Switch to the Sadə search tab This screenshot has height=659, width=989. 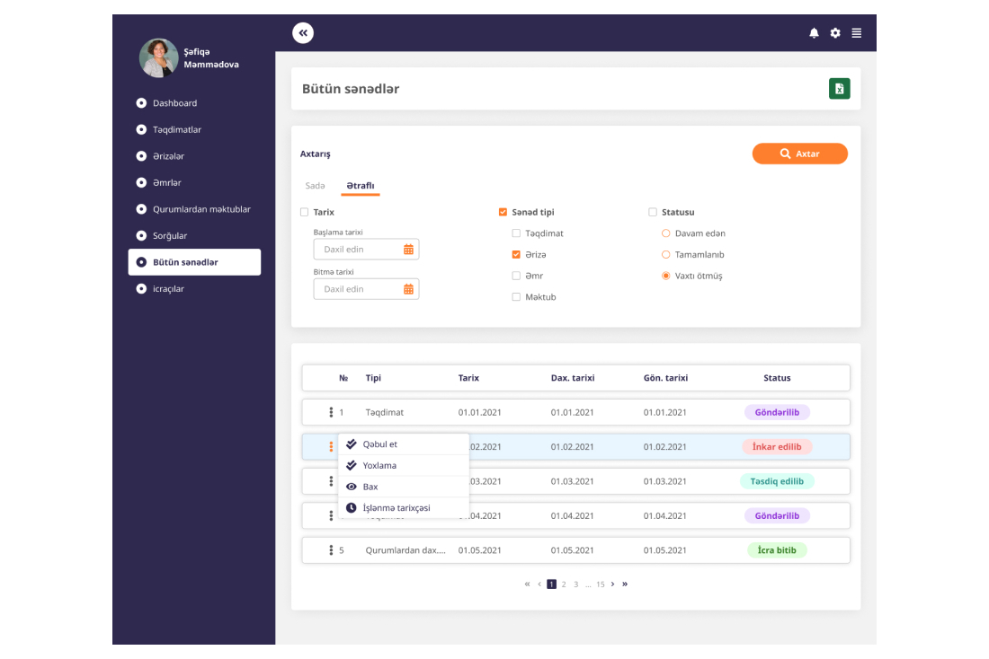pos(315,186)
